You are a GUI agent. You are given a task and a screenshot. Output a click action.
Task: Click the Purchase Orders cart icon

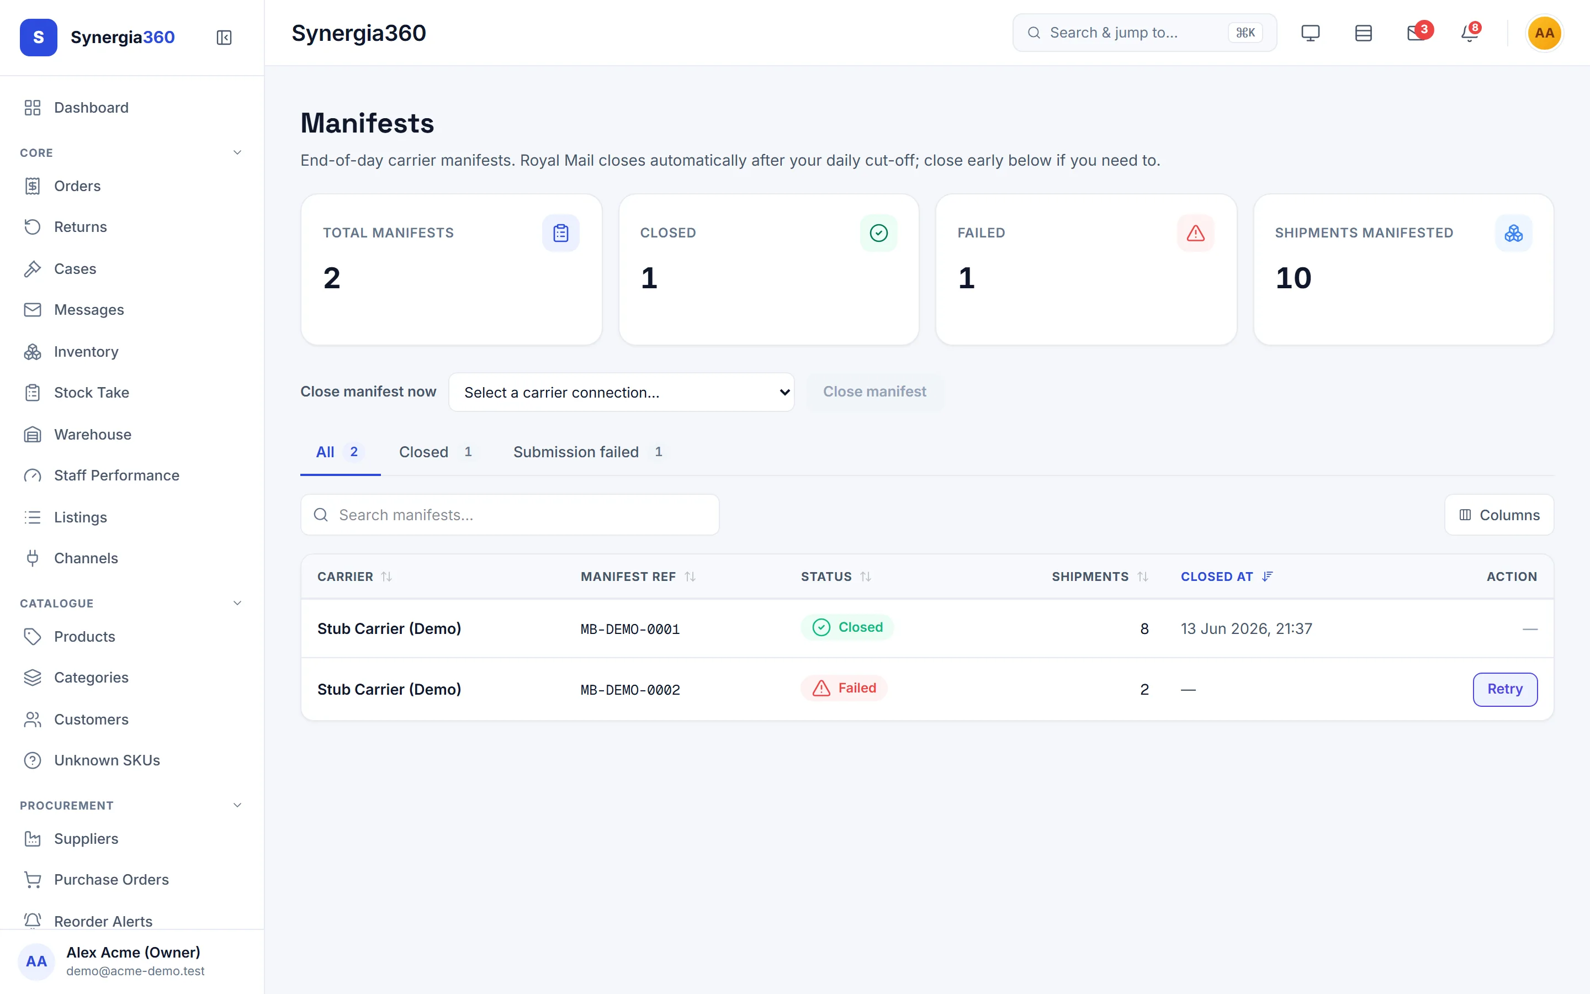[32, 880]
